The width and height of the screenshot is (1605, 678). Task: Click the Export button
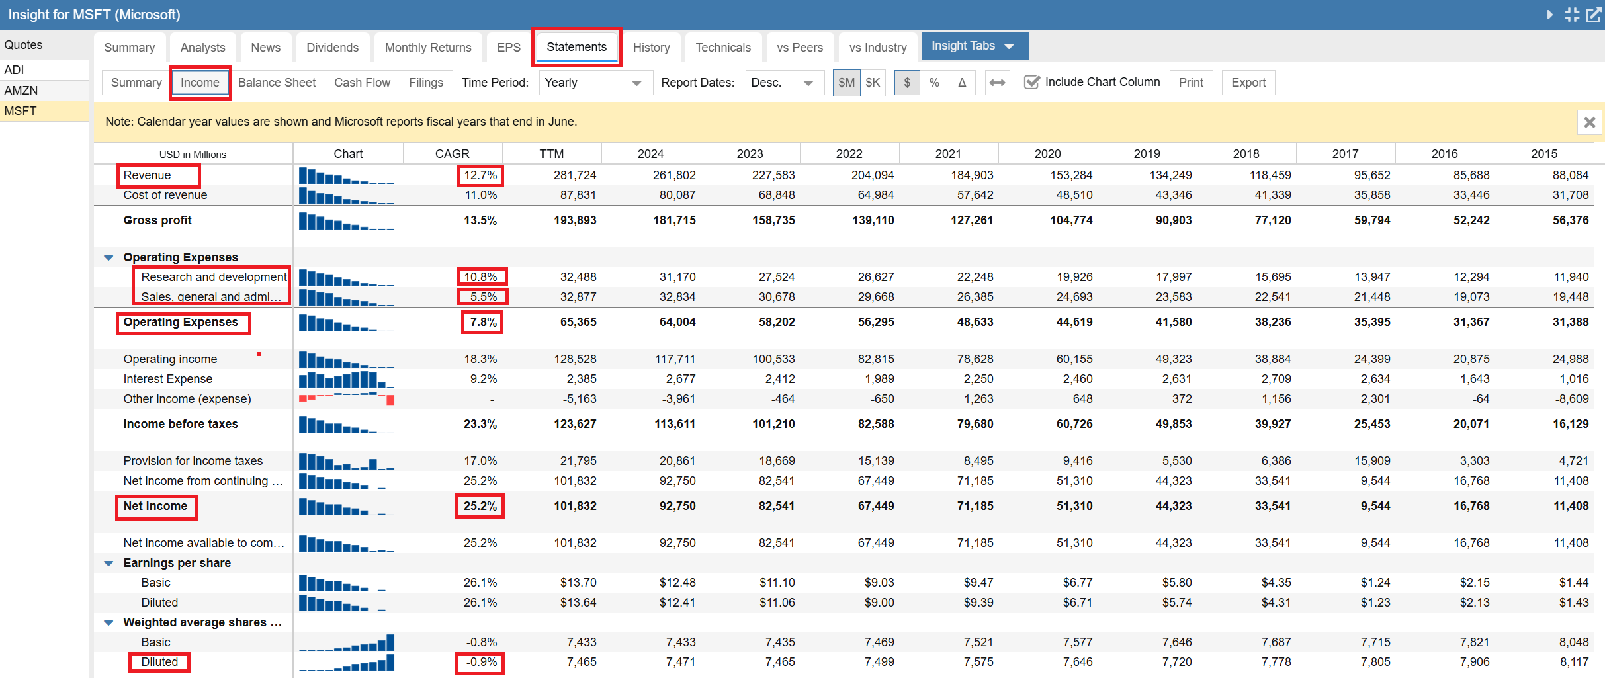pos(1248,83)
